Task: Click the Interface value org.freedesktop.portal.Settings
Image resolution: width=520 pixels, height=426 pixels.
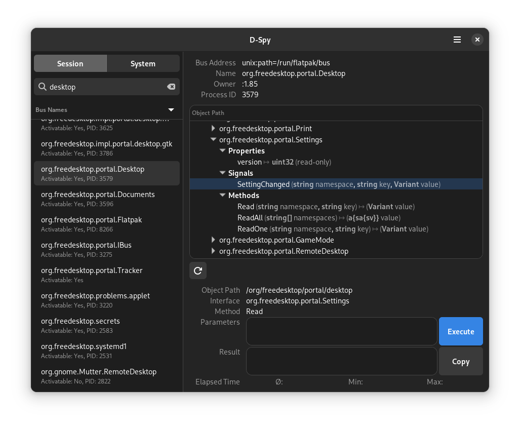Action: click(x=298, y=301)
